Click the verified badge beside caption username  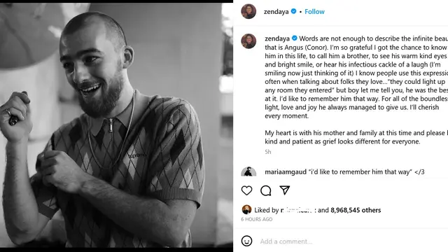[294, 38]
